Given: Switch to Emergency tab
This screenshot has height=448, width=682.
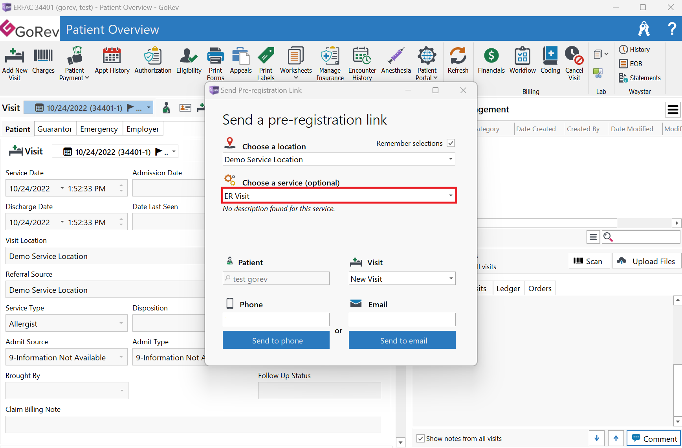Looking at the screenshot, I should [x=99, y=129].
